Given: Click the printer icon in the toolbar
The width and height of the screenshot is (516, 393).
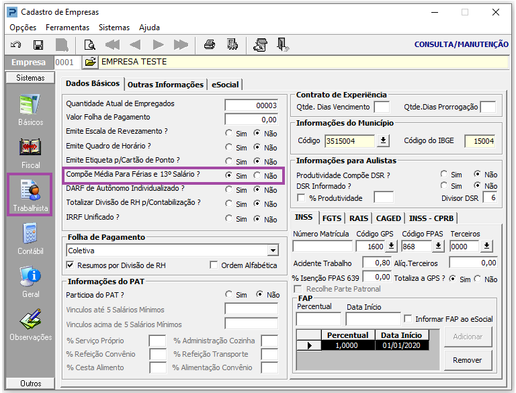Looking at the screenshot, I should pos(210,45).
